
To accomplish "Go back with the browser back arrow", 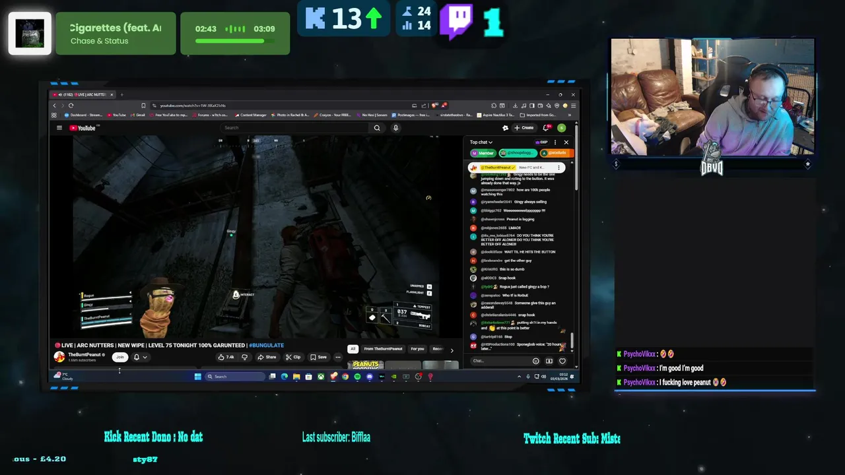I will (x=55, y=106).
